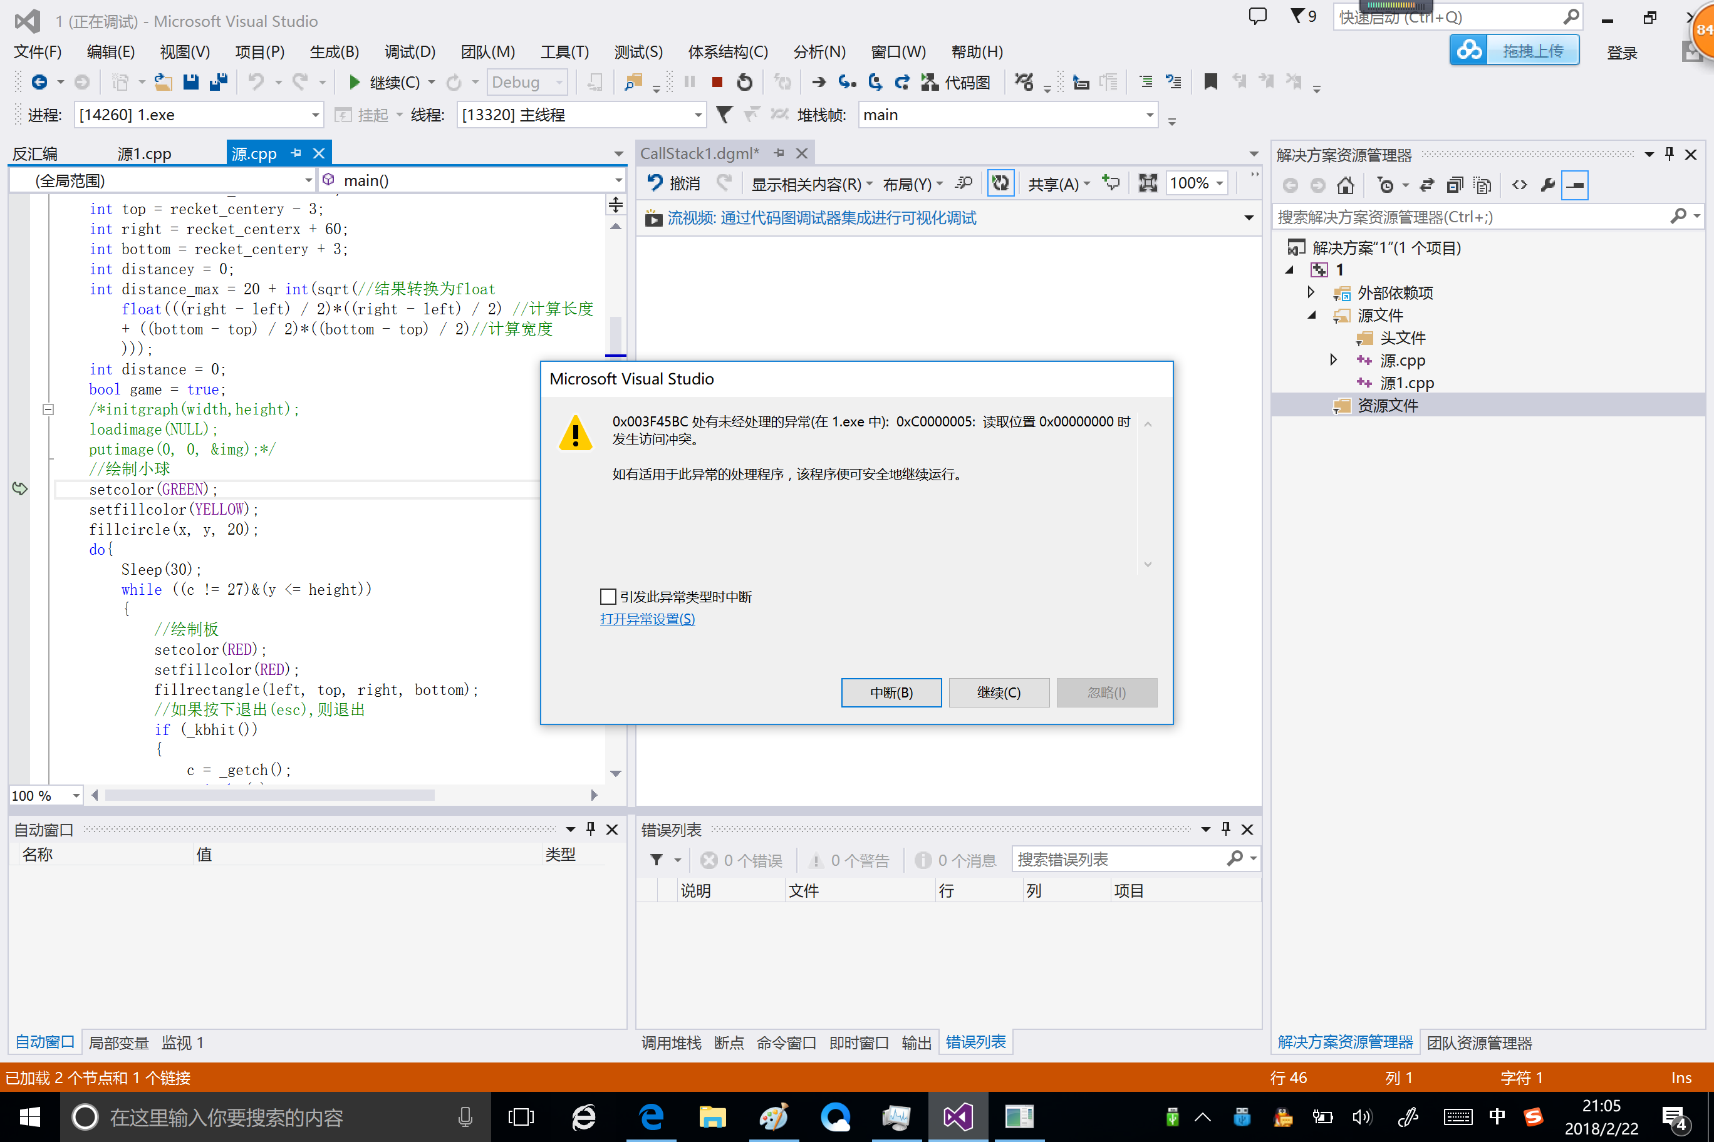Collapse 源文件 folder in Solution Explorer
1714x1142 pixels.
click(1311, 316)
